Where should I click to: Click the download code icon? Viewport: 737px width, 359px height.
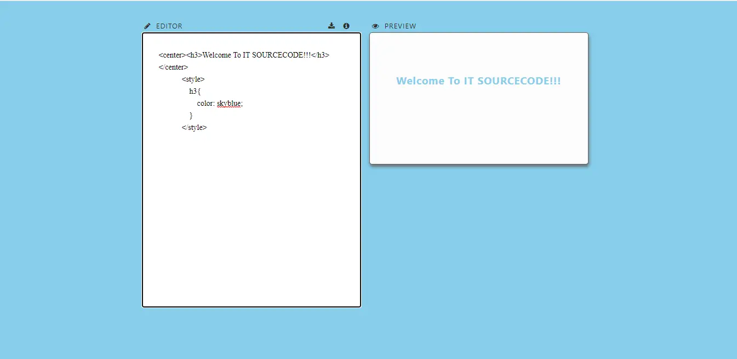click(x=332, y=25)
